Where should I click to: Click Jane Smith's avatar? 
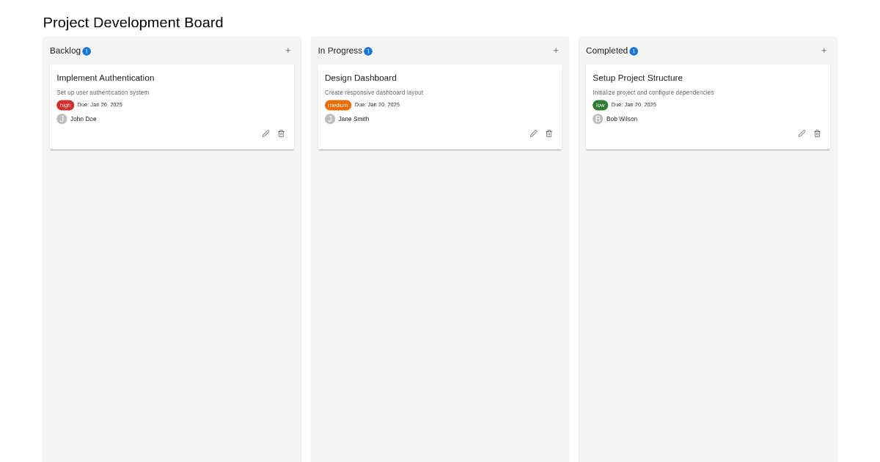[x=330, y=119]
